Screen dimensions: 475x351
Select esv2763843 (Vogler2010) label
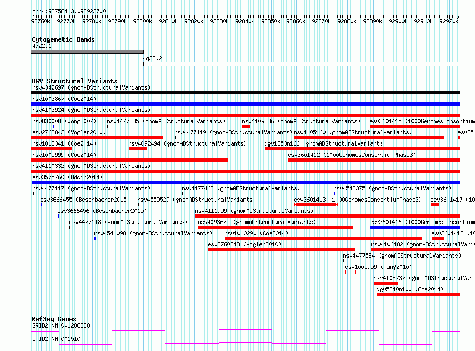pyautogui.click(x=69, y=132)
